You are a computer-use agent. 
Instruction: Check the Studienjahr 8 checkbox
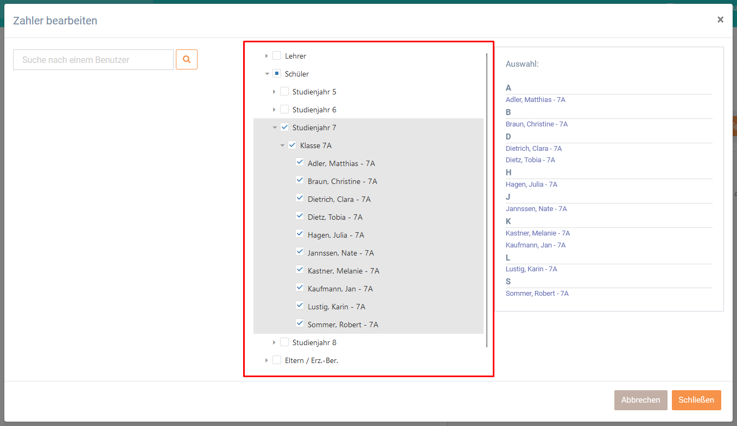pos(284,342)
